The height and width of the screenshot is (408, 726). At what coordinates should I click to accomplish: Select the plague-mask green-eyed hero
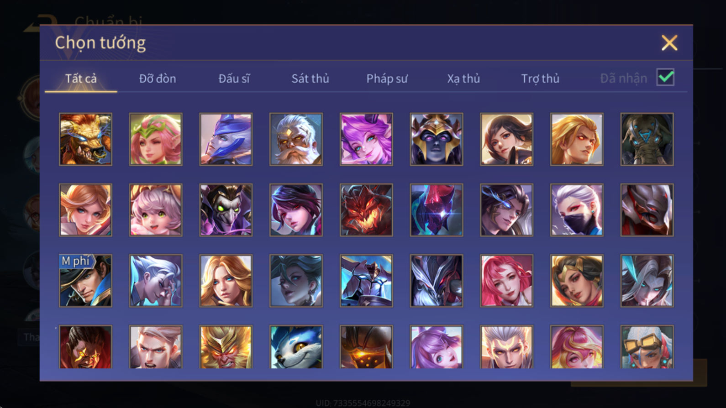pyautogui.click(x=226, y=210)
